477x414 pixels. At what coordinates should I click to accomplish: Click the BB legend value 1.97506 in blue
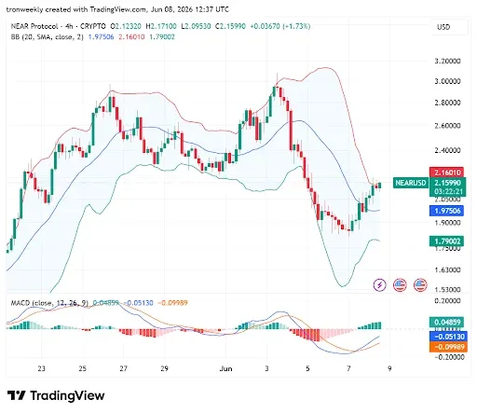[101, 37]
